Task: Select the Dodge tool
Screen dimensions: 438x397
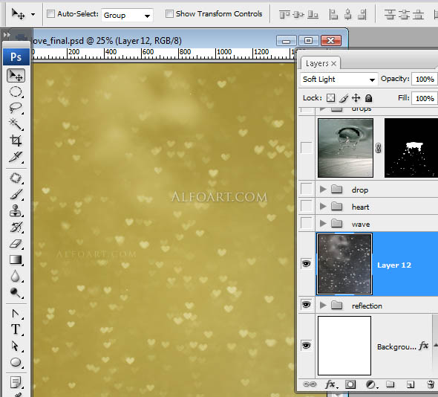Action: [16, 292]
